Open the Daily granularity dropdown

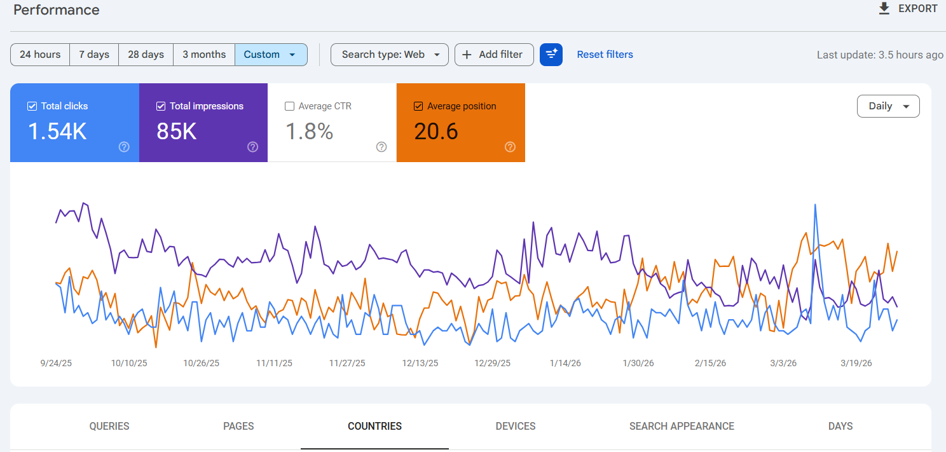pyautogui.click(x=888, y=106)
